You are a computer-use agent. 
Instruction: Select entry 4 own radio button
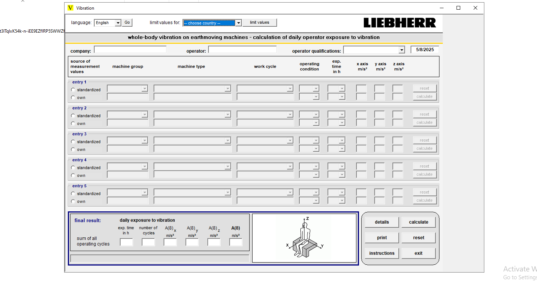pos(73,175)
